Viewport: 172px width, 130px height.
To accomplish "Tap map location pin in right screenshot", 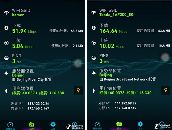I will click(x=165, y=90).
